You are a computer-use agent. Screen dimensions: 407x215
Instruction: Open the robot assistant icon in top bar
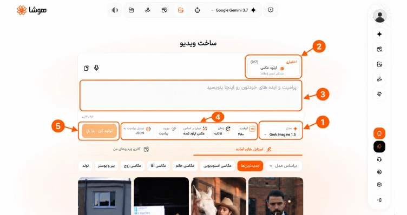click(197, 10)
